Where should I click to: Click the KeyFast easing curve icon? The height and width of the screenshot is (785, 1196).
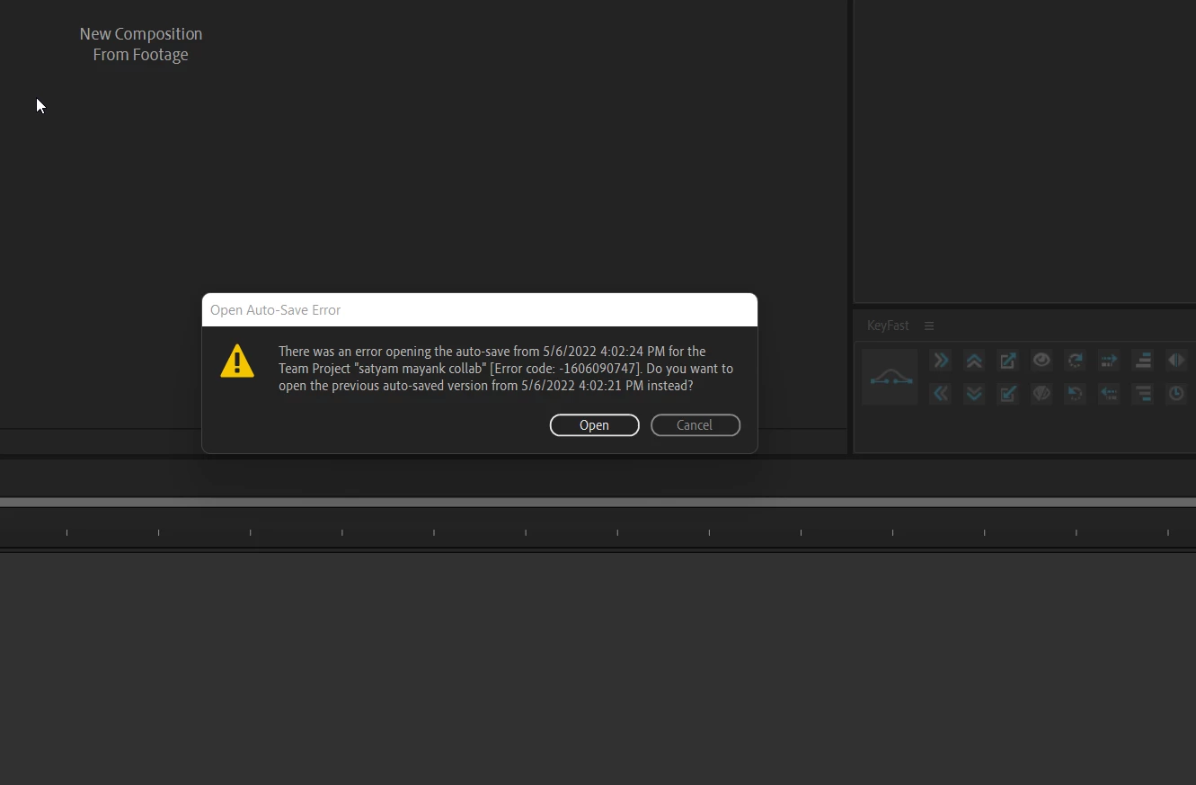click(890, 377)
